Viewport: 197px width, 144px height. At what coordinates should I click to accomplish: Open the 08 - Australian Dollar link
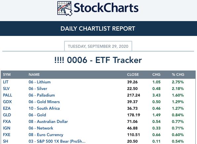coord(48,122)
